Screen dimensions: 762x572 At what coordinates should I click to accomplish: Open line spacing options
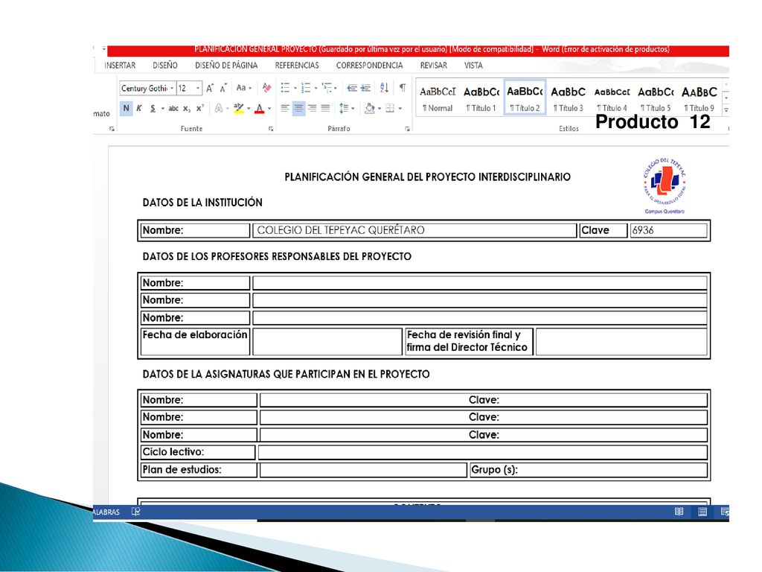[347, 109]
